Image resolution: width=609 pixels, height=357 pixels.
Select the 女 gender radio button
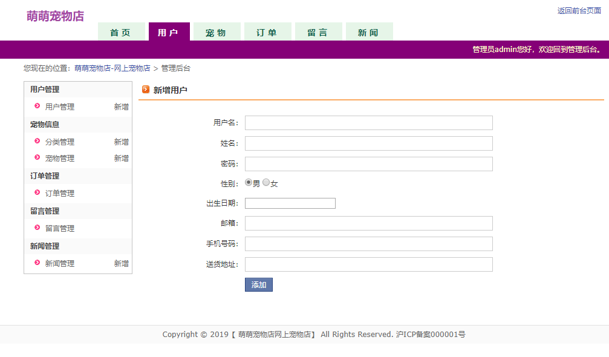[x=266, y=182]
